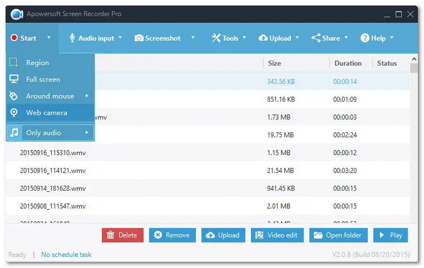Choose Region from the Start menu
The width and height of the screenshot is (424, 268).
click(50, 62)
